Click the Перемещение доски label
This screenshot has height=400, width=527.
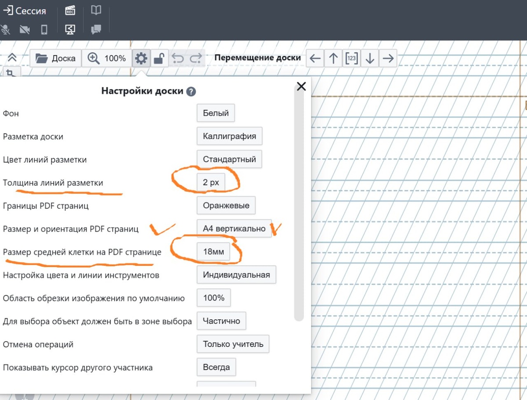258,57
